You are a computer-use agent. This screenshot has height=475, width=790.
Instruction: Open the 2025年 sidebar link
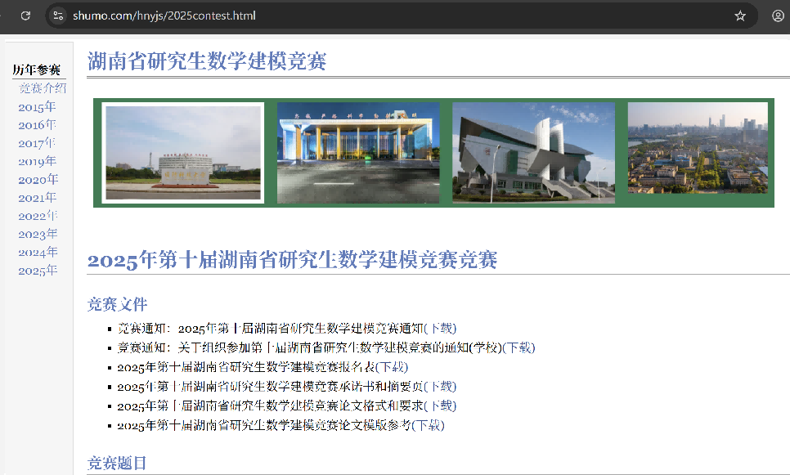pyautogui.click(x=38, y=271)
